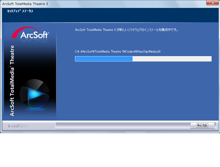The height and width of the screenshot is (167, 220).
Task: Click the セットアップ ステータス heading
Action: pyautogui.click(x=20, y=11)
